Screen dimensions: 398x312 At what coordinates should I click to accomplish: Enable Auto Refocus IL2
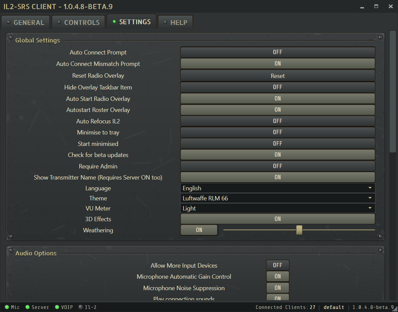[278, 121]
